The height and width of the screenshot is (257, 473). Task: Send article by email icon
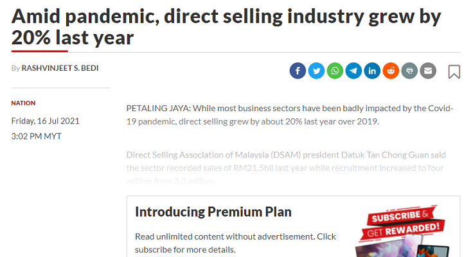(428, 71)
